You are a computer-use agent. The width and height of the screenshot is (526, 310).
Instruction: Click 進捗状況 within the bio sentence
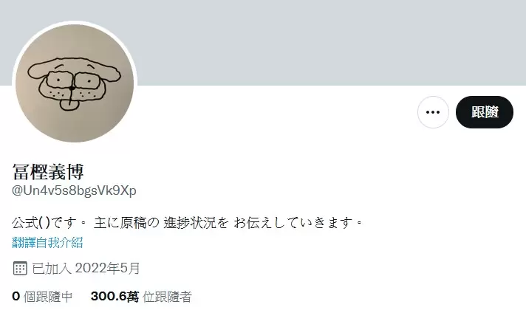(190, 222)
